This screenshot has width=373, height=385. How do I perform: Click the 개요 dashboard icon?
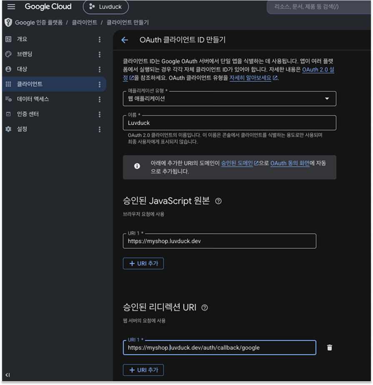tap(8, 39)
